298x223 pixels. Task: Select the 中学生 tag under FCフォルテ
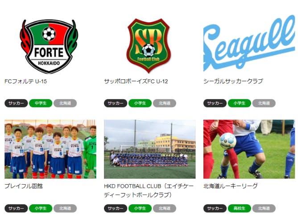click(41, 103)
